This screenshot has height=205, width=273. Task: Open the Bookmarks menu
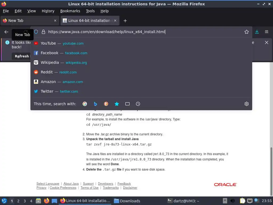tap(70, 11)
